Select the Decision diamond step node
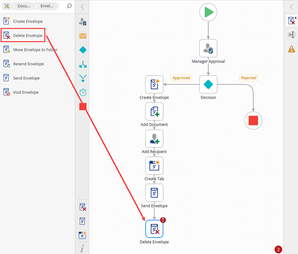Viewport: 298px width, 254px height. point(208,84)
